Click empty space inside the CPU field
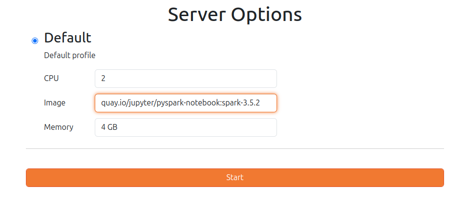468x207 pixels. 220,79
